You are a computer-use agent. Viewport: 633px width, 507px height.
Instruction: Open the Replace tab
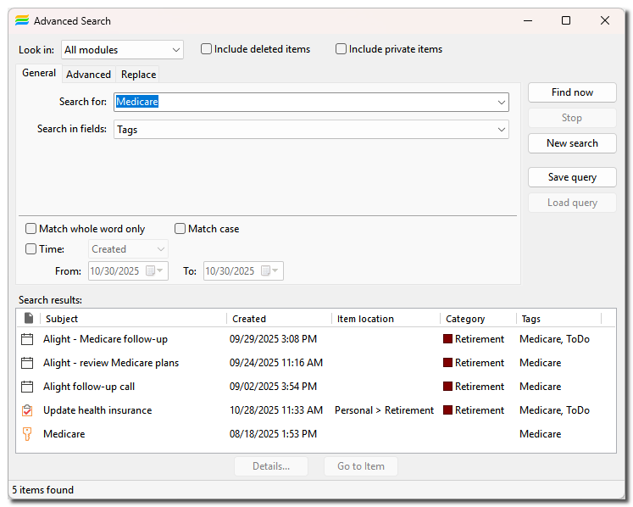coord(138,75)
